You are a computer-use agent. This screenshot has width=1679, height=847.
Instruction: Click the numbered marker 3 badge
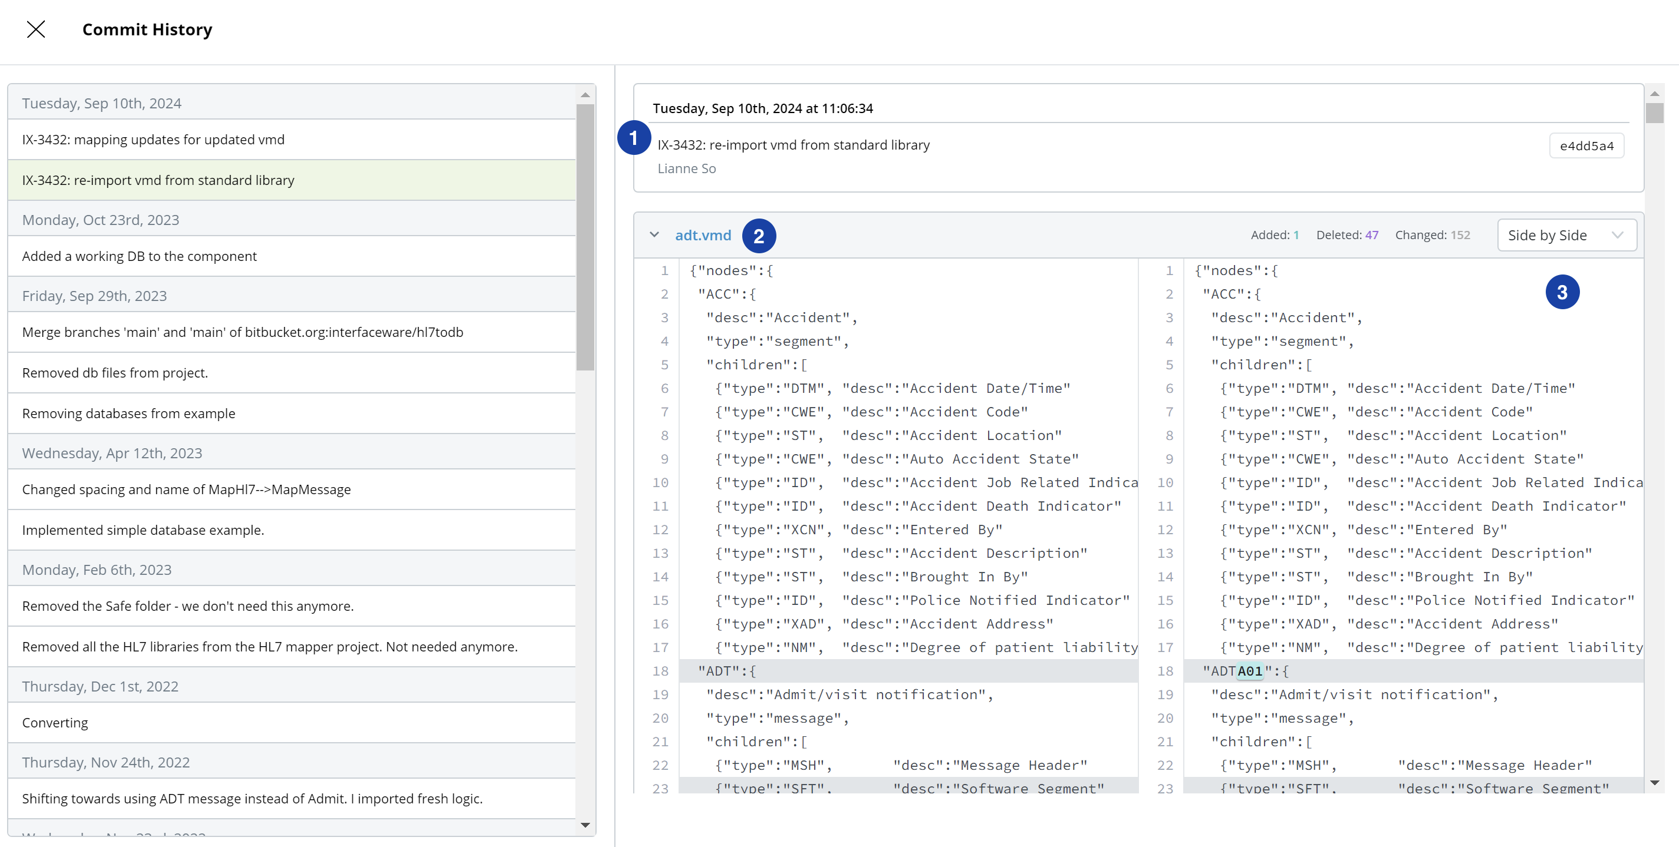pyautogui.click(x=1562, y=292)
